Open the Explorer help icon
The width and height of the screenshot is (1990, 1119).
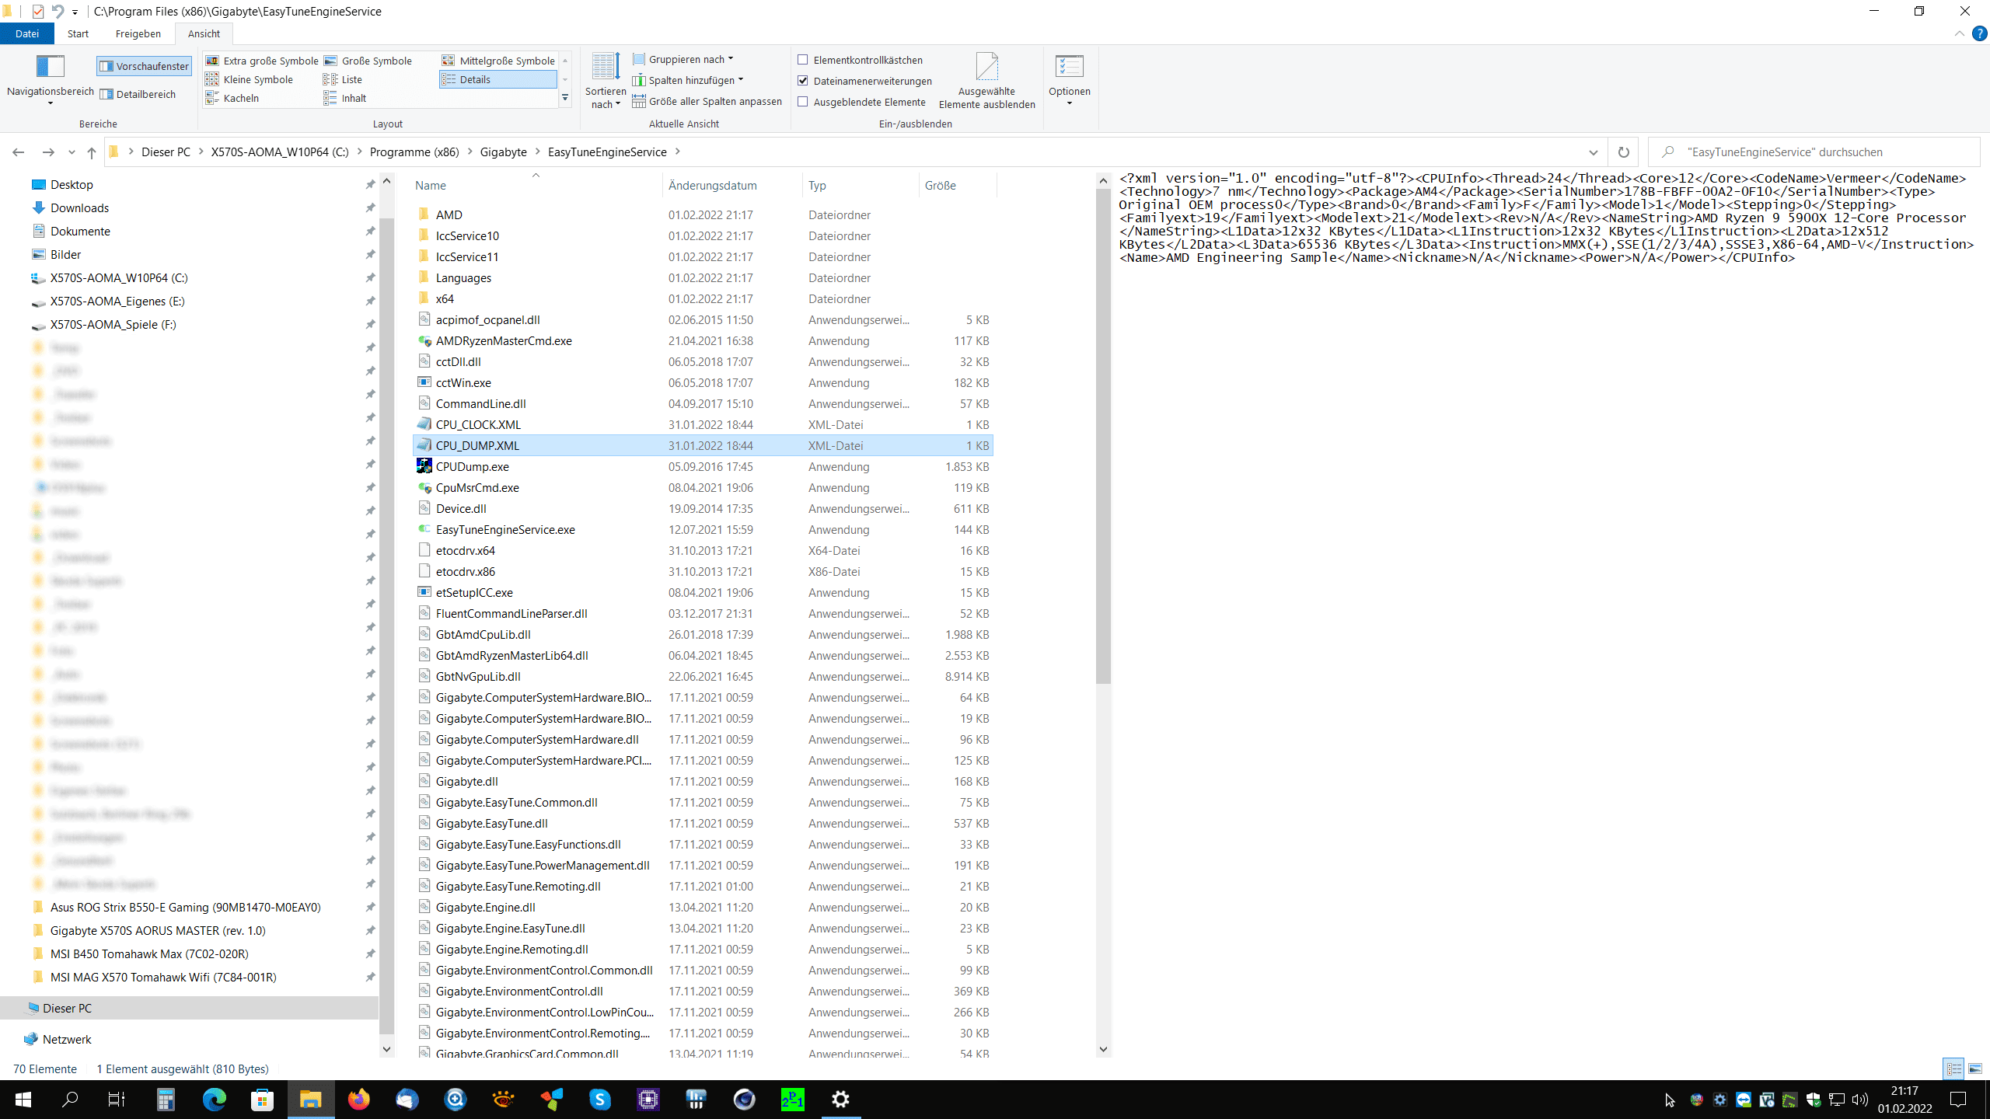pyautogui.click(x=1980, y=33)
